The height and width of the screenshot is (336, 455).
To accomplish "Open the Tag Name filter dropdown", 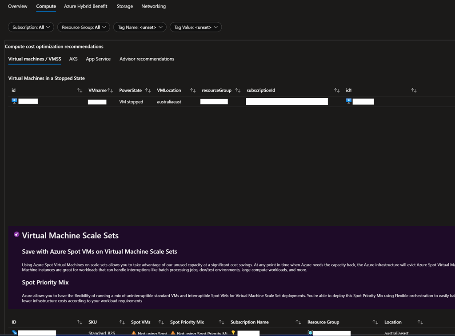I will tap(140, 27).
